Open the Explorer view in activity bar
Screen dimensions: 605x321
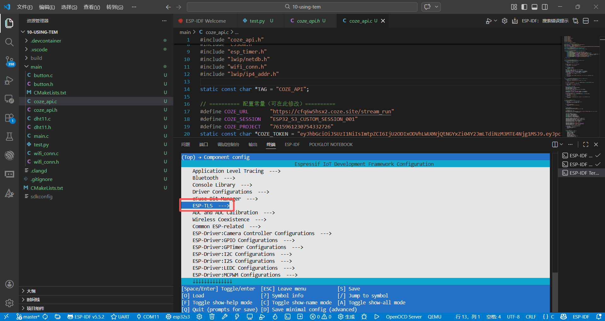coord(9,23)
